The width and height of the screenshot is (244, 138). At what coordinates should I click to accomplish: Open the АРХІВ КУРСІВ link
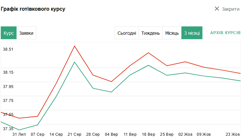tap(225, 33)
